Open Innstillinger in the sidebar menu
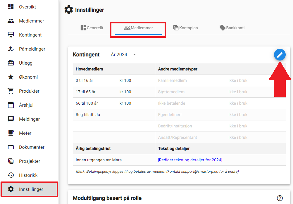 click(29, 189)
